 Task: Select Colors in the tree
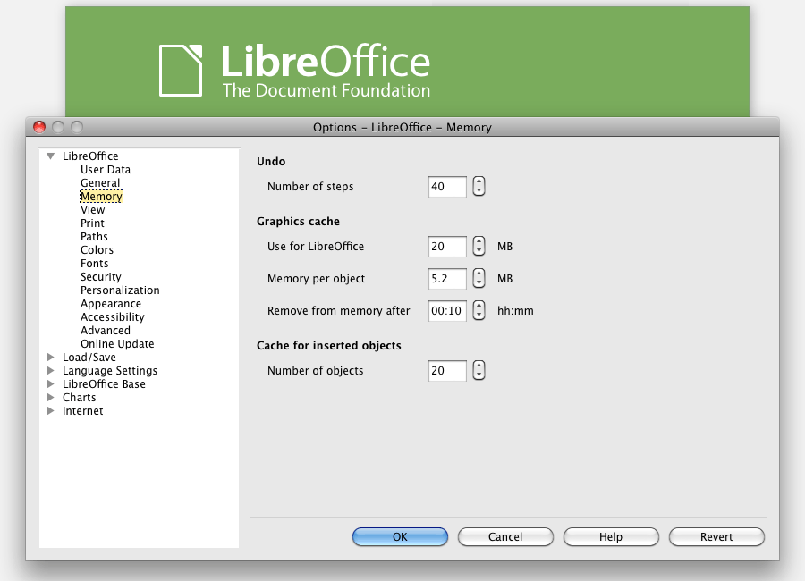click(97, 249)
